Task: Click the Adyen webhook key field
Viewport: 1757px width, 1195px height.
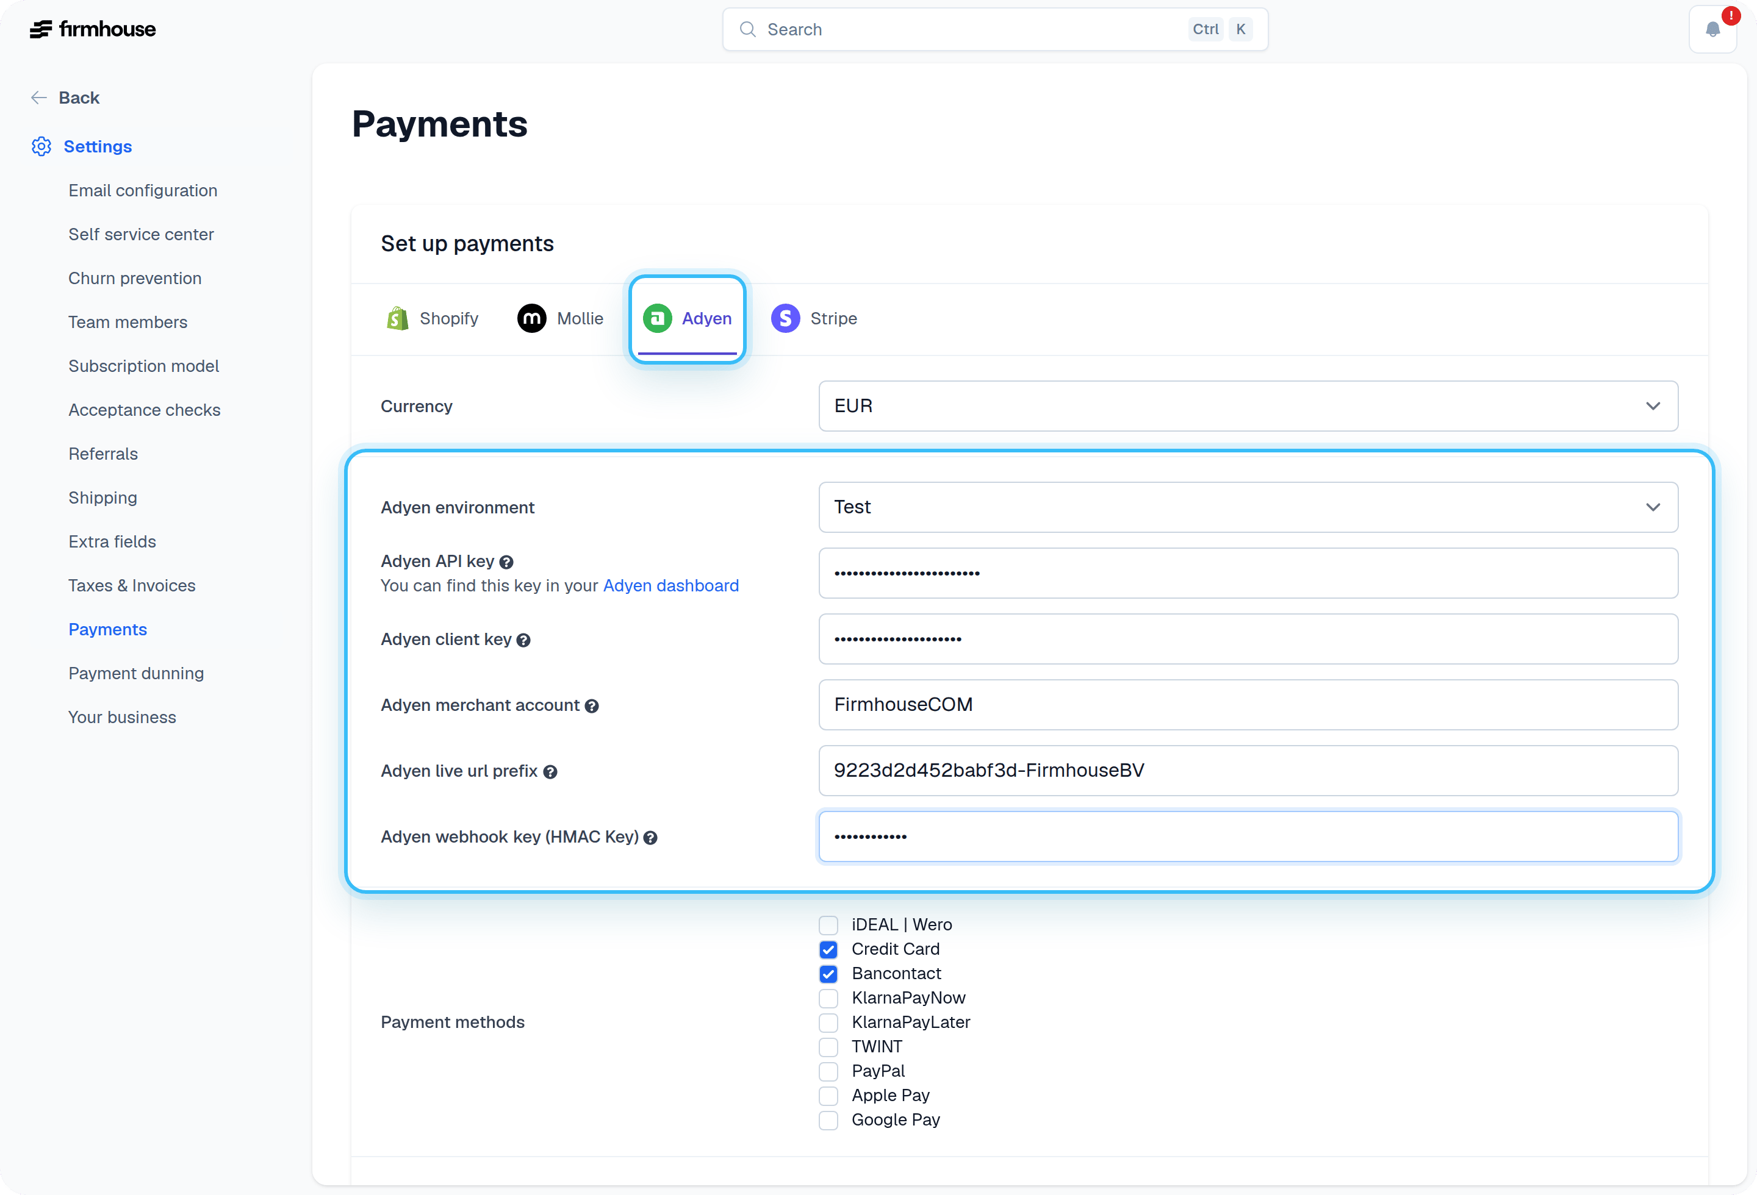Action: pos(1248,837)
